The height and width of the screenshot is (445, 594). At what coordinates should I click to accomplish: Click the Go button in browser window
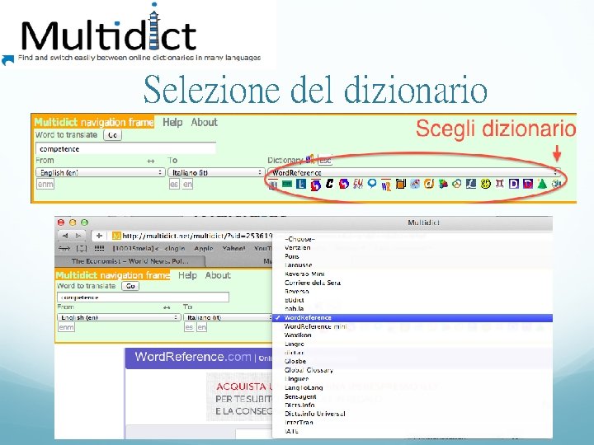pyautogui.click(x=130, y=286)
